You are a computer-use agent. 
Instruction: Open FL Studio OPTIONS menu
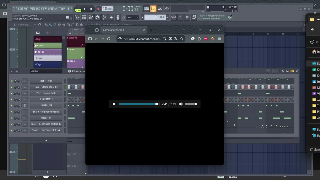53,9
